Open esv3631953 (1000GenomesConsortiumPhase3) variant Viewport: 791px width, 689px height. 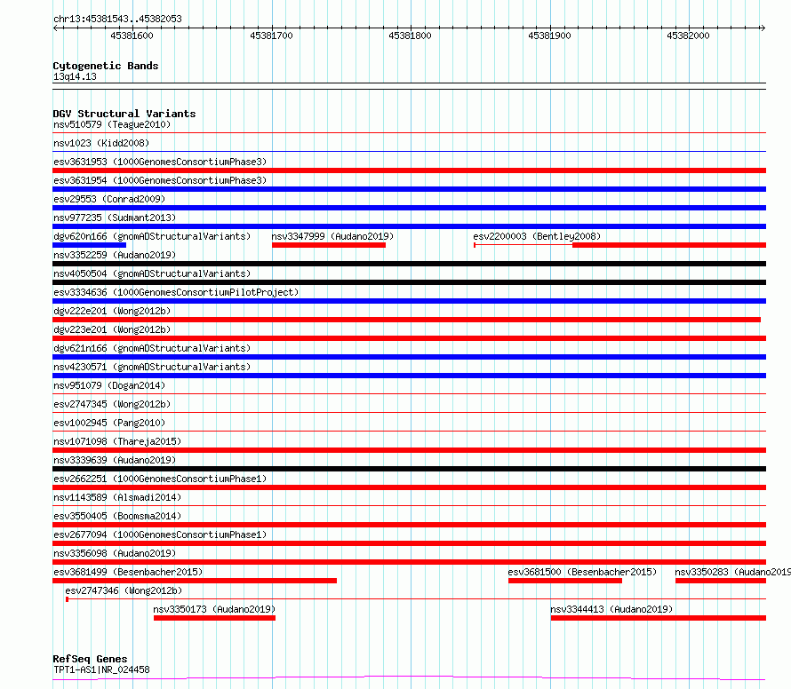[160, 162]
